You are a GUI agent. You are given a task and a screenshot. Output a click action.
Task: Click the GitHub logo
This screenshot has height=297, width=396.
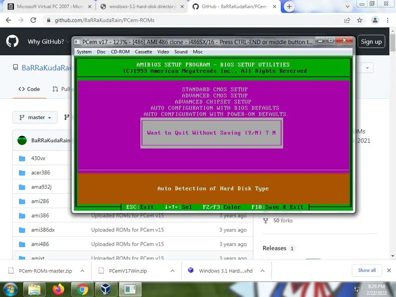(12, 41)
